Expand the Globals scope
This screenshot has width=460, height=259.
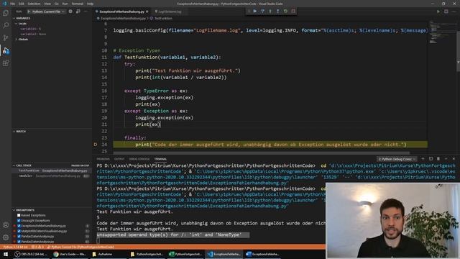[22, 40]
